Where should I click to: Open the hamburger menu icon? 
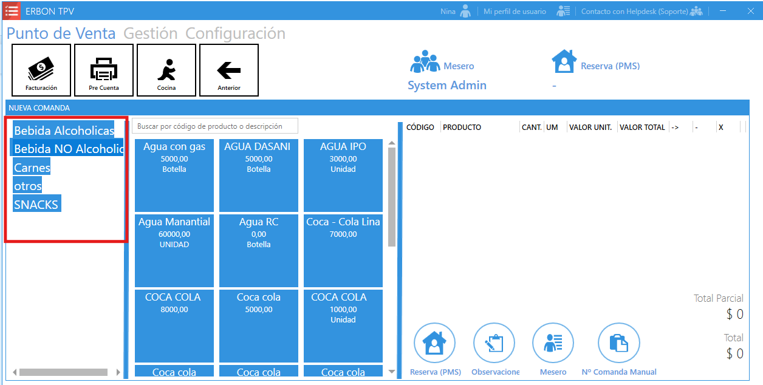pos(12,10)
